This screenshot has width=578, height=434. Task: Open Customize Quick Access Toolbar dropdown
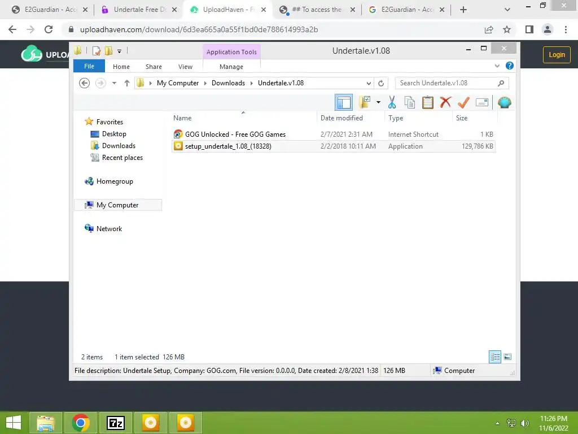pos(120,51)
